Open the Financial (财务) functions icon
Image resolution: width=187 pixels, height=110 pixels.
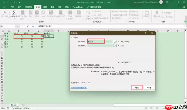click(x=31, y=12)
